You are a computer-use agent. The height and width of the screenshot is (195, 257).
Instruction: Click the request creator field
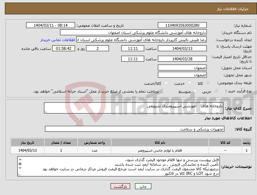(142, 40)
